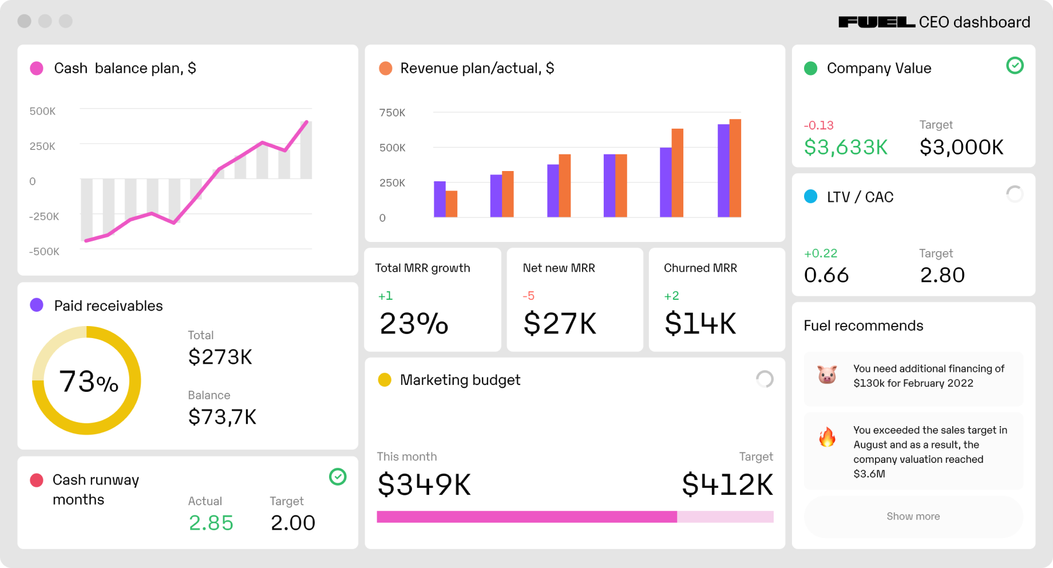
Task: Click the receivables Balance $73,7K
Action: pyautogui.click(x=222, y=417)
